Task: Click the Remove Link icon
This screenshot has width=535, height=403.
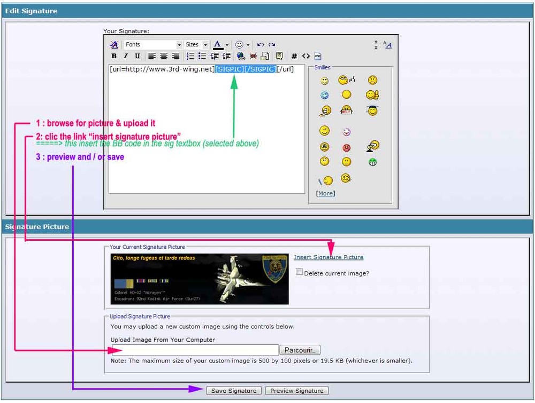Action: 253,56
